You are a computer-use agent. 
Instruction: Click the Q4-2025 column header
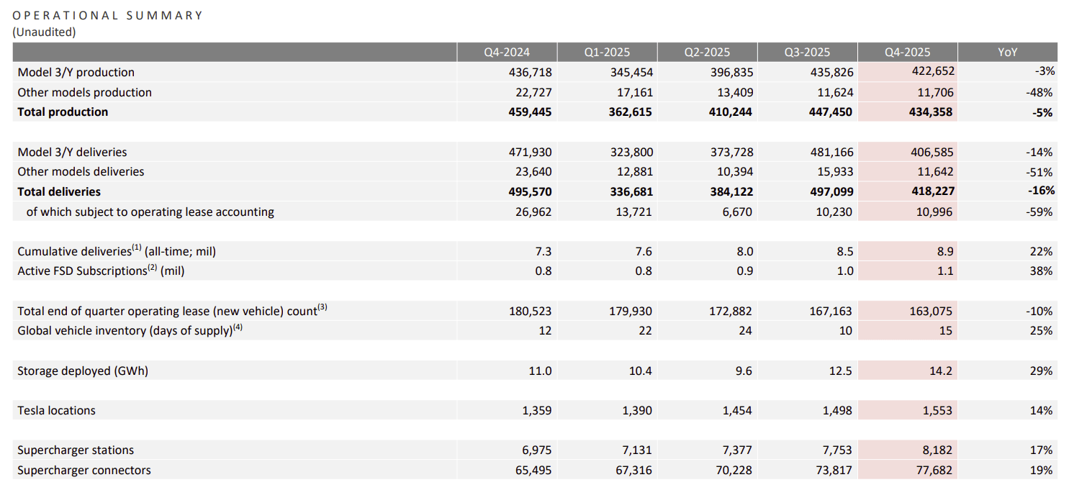pyautogui.click(x=908, y=53)
